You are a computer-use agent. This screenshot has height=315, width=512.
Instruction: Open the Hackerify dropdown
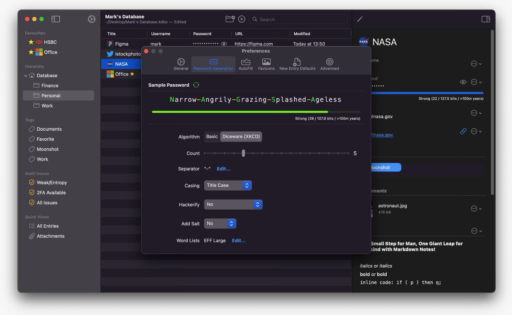[x=233, y=204]
